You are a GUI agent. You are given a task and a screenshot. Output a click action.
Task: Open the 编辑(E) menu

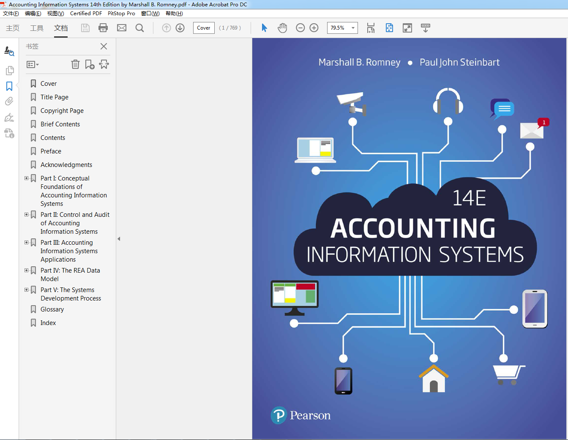(x=33, y=14)
